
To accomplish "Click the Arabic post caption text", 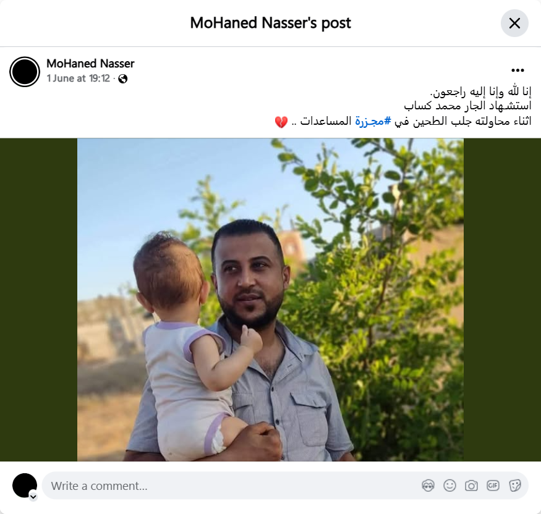I will (403, 106).
